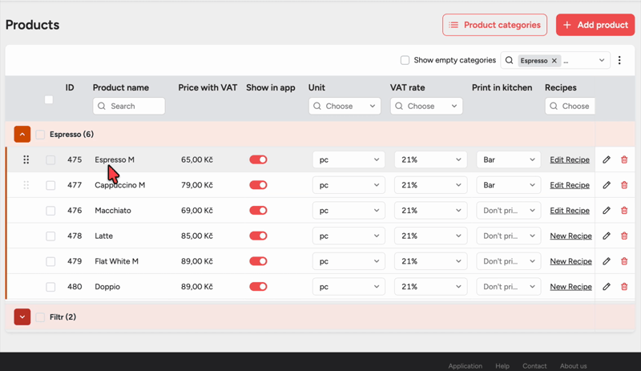The image size is (641, 371).
Task: Delete Espresso M with trash icon
Action: (x=624, y=159)
